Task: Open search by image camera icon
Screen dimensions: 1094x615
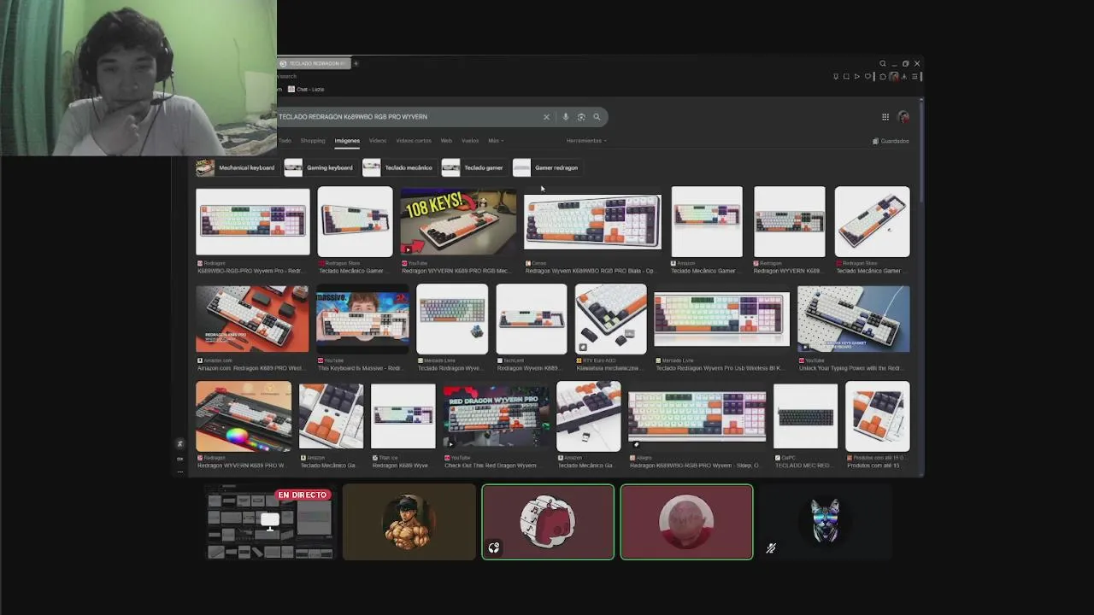Action: (581, 117)
